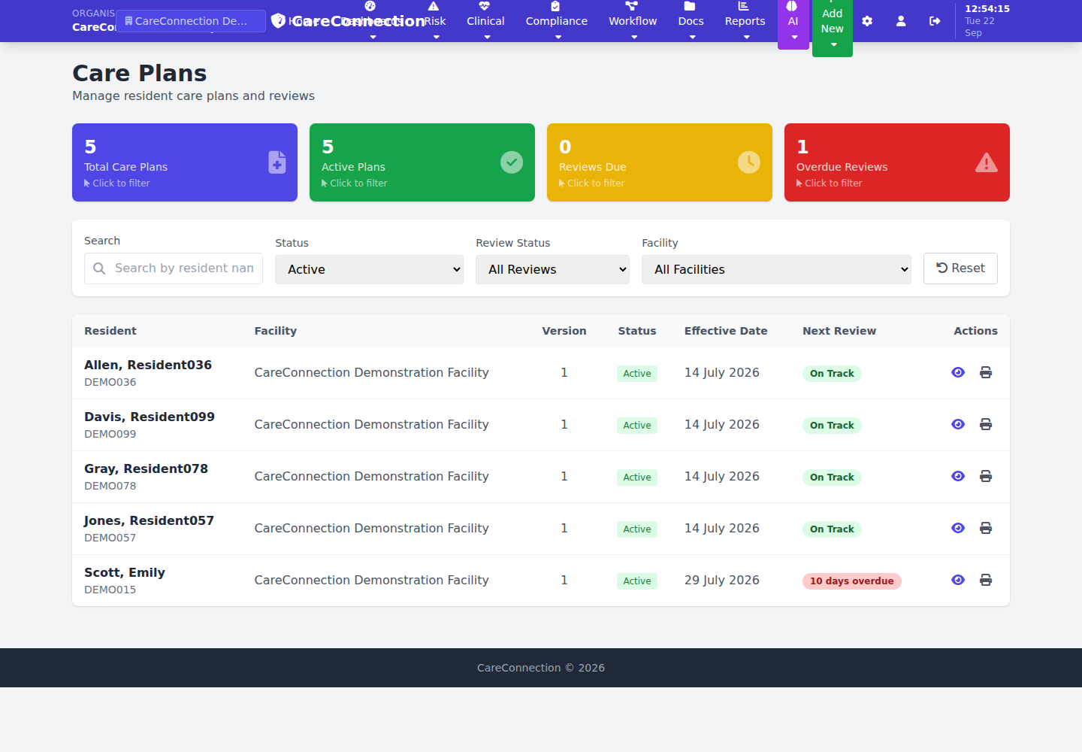Open the Risk menu
The height and width of the screenshot is (752, 1082).
(x=435, y=21)
